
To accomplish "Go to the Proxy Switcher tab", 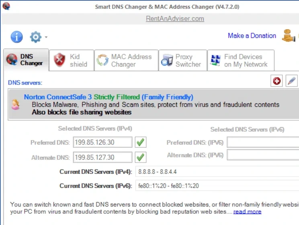I will (183, 60).
